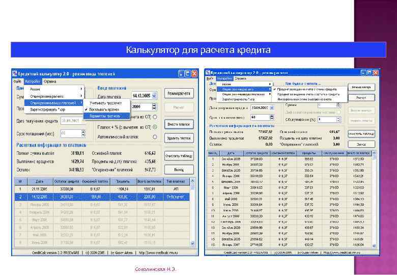The width and height of the screenshot is (397, 275).
Task: Select row 11 Август 2006 in the calculation-mode table
Action: [289, 216]
